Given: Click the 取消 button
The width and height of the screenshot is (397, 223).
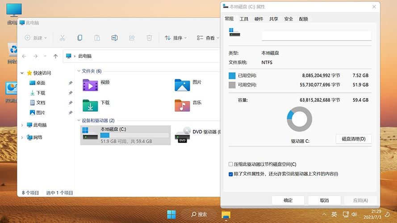Looking at the screenshot, I should click(324, 200).
